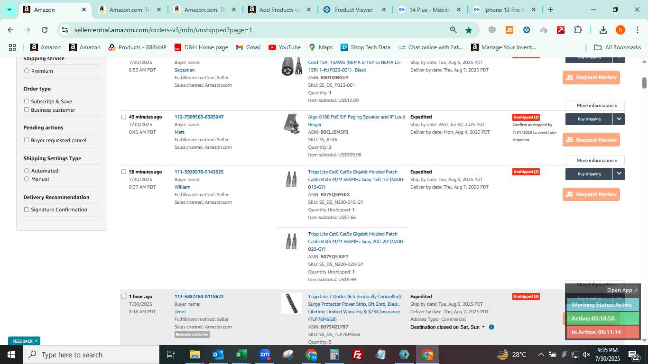Reload the Seller Central page

45,30
